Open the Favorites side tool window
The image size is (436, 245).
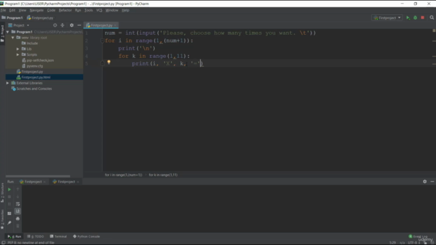click(2, 219)
